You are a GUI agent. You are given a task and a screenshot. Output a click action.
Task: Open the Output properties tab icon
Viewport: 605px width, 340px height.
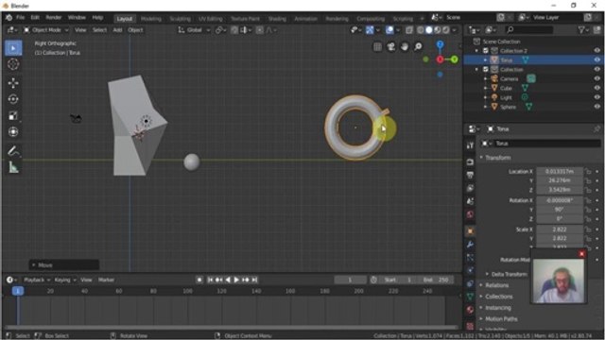pyautogui.click(x=470, y=176)
